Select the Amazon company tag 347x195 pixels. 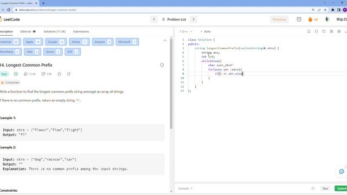tap(102, 42)
